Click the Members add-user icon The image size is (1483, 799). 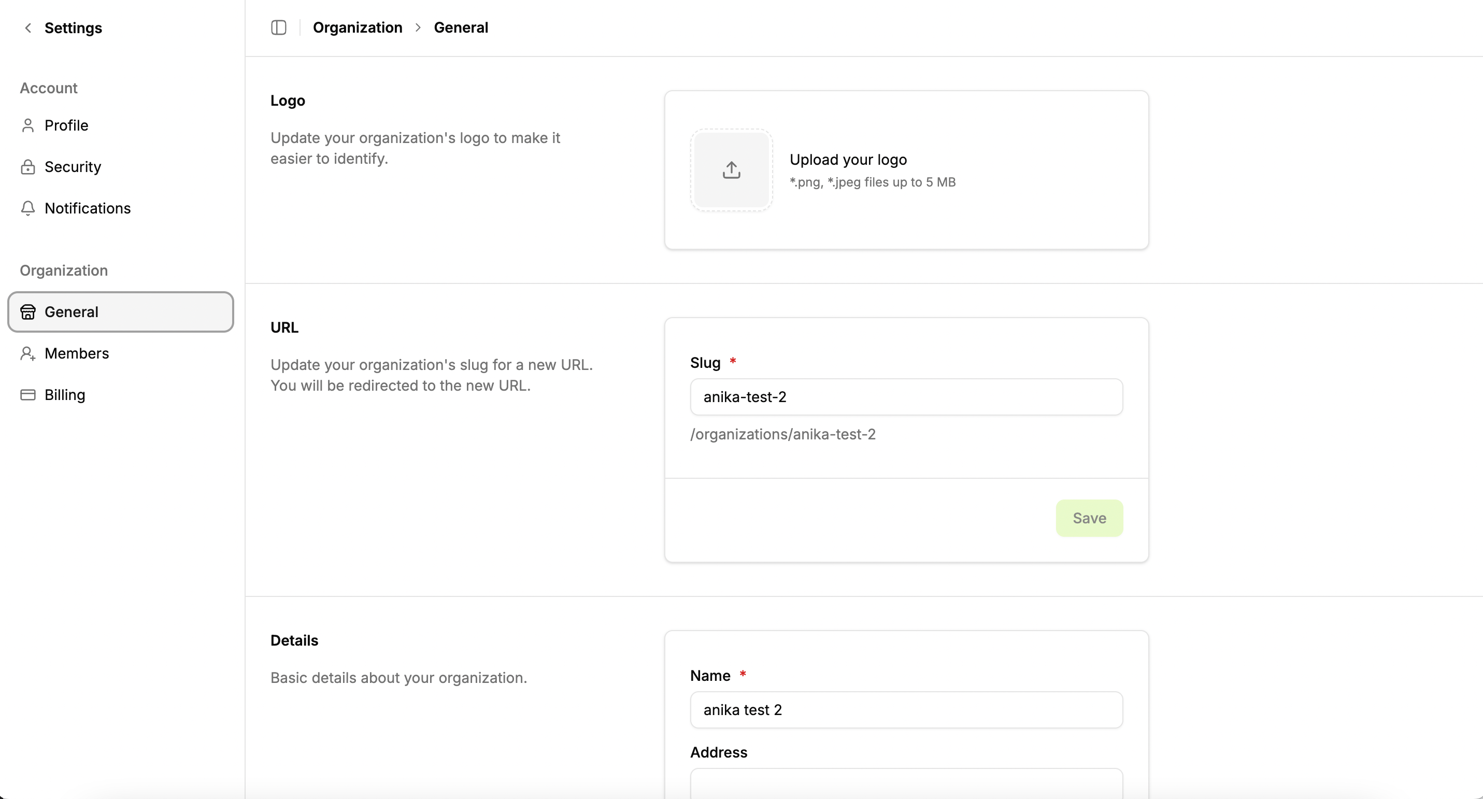(x=27, y=353)
